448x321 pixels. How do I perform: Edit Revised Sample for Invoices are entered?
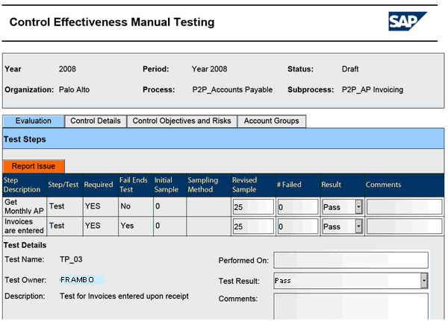click(252, 226)
